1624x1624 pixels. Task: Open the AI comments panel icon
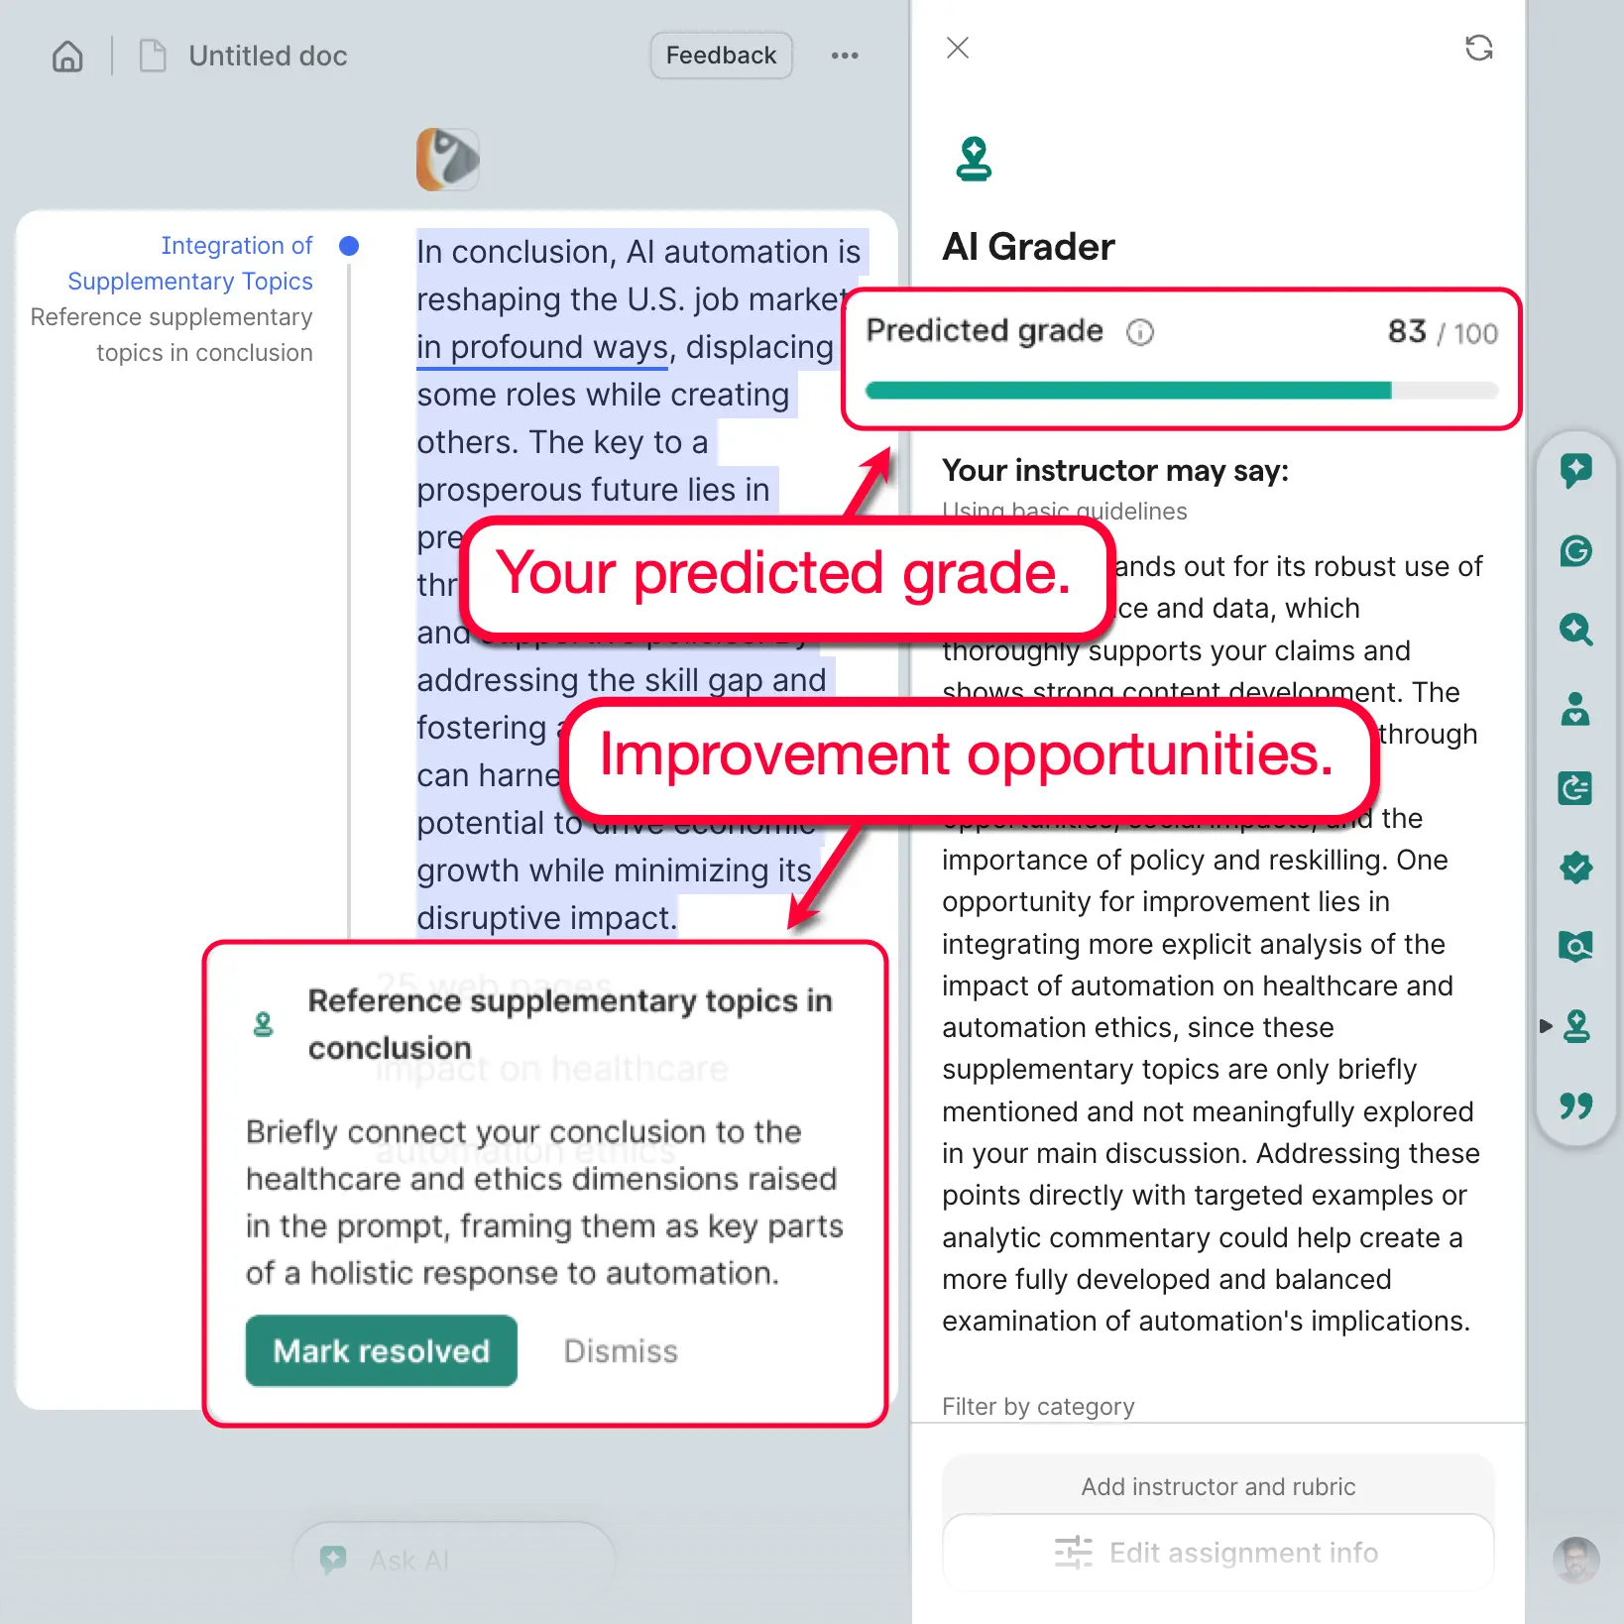coord(1576,471)
